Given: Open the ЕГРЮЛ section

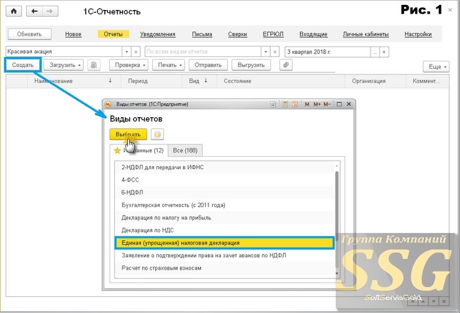Looking at the screenshot, I should click(x=273, y=34).
